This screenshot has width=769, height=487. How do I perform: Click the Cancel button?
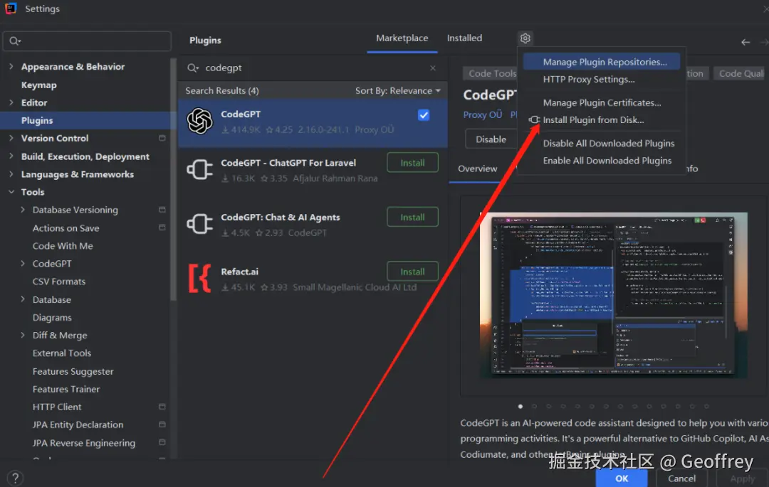coord(681,478)
